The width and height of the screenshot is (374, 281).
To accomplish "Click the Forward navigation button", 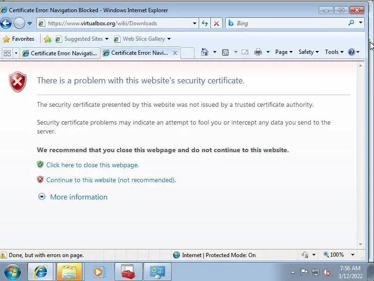I will [19, 23].
